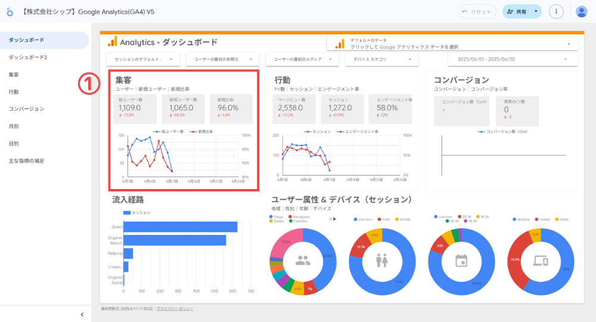Image resolution: width=596 pixels, height=322 pixels.
Task: Click the Kanagawa legend entry
Action: pyautogui.click(x=300, y=216)
